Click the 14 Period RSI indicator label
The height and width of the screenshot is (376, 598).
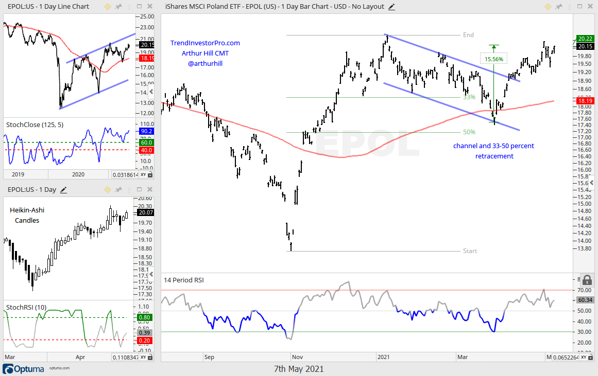tap(184, 280)
